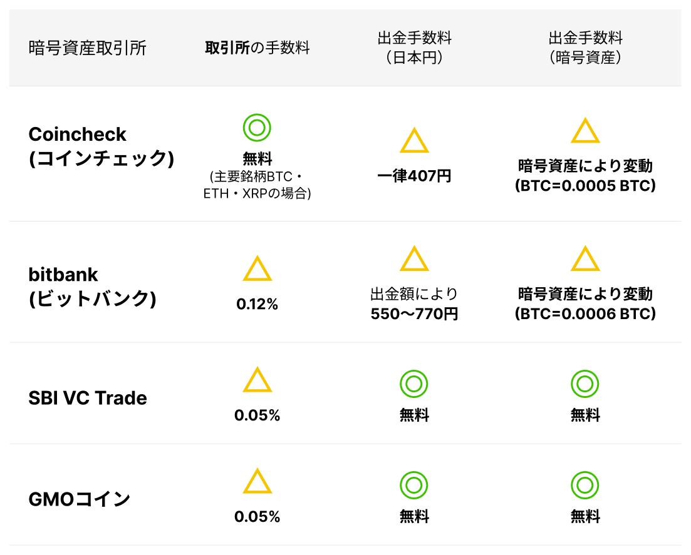The width and height of the screenshot is (691, 555).
Task: Click the 出金手数料（日本円）column header
Action: [x=414, y=48]
